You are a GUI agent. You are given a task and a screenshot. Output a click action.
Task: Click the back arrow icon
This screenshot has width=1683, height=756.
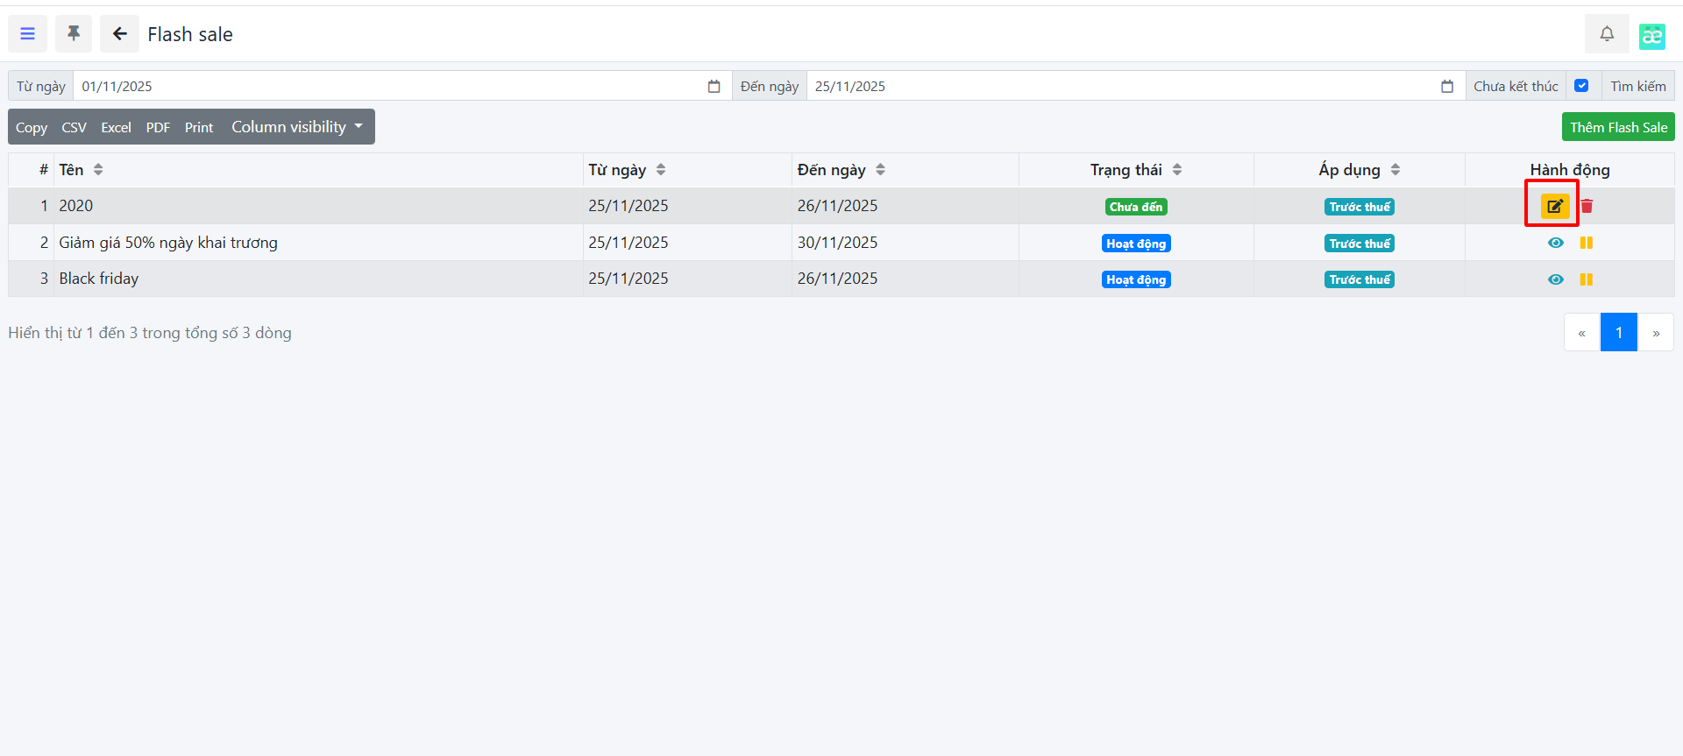click(119, 34)
